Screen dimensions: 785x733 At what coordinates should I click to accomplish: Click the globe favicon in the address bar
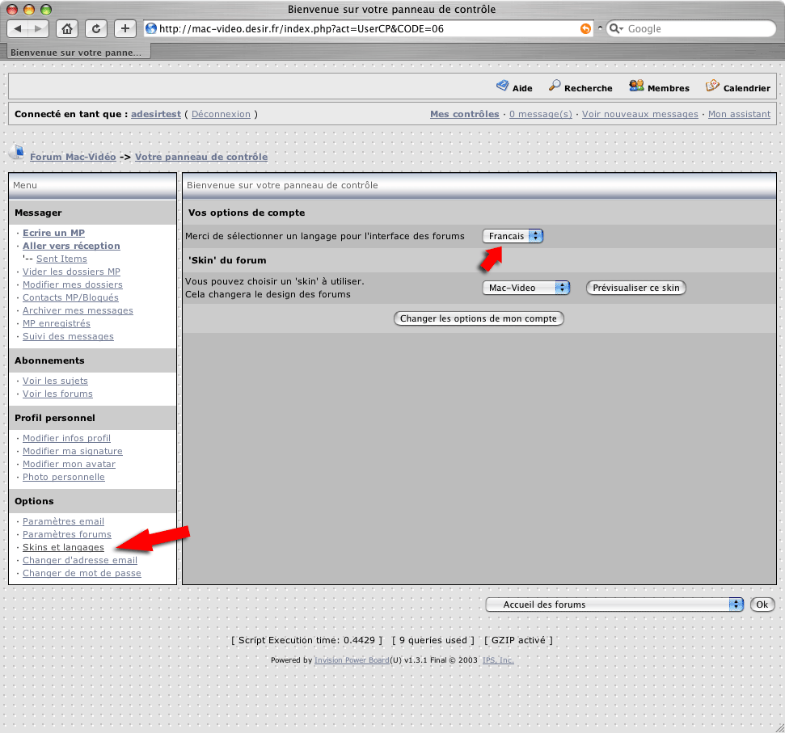[150, 28]
